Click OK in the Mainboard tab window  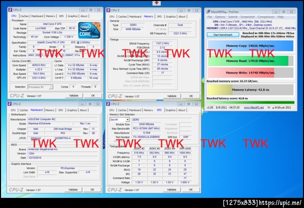(92, 190)
